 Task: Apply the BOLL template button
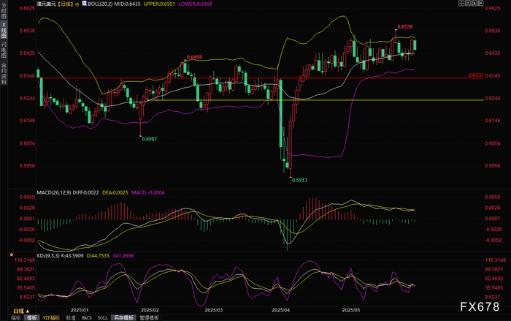click(x=103, y=318)
